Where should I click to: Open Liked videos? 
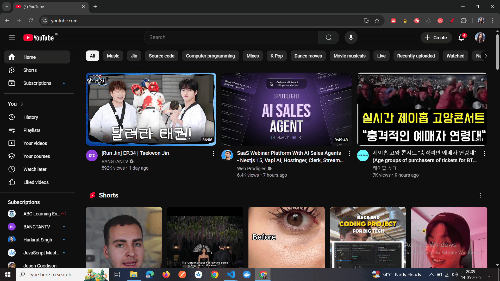click(36, 182)
